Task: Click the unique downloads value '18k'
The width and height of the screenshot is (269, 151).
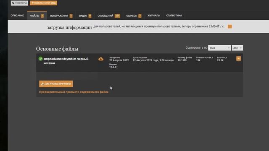Action: [x=198, y=60]
